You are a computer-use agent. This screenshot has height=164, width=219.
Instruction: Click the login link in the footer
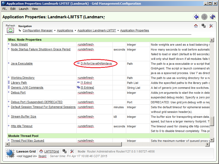tap(42, 156)
